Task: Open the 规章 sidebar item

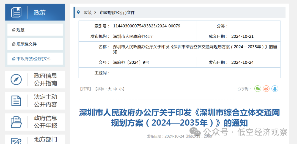Action: pos(35,30)
